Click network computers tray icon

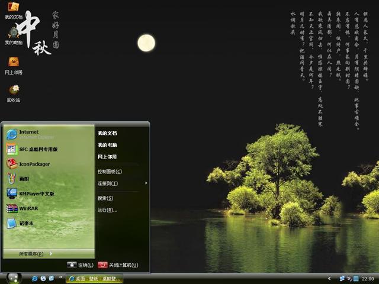click(x=342, y=279)
